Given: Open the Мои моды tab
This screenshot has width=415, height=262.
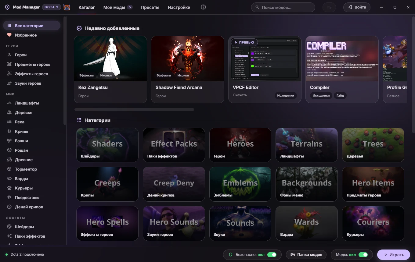Looking at the screenshot, I should point(118,7).
